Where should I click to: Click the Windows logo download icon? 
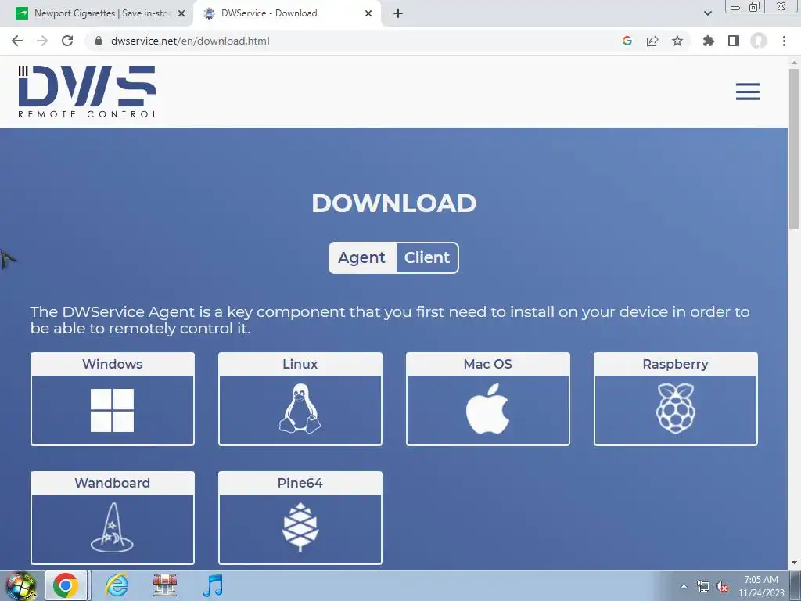coord(113,410)
